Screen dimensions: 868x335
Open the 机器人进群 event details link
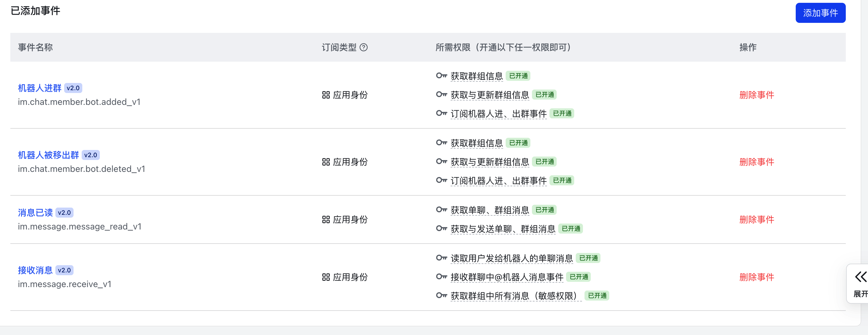coord(39,88)
